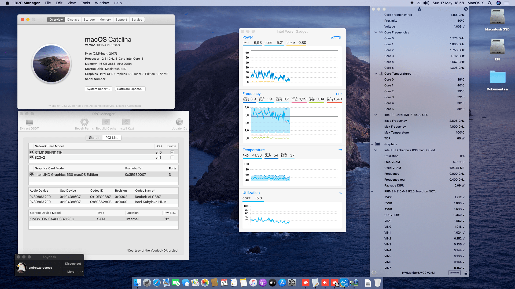515x289 pixels.
Task: Collapse the Core Temperatures section
Action: pyautogui.click(x=376, y=74)
